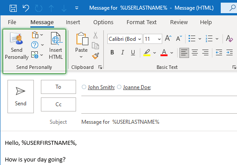The height and width of the screenshot is (165, 237).
Task: Toggle Align Left
Action: [x=184, y=53]
